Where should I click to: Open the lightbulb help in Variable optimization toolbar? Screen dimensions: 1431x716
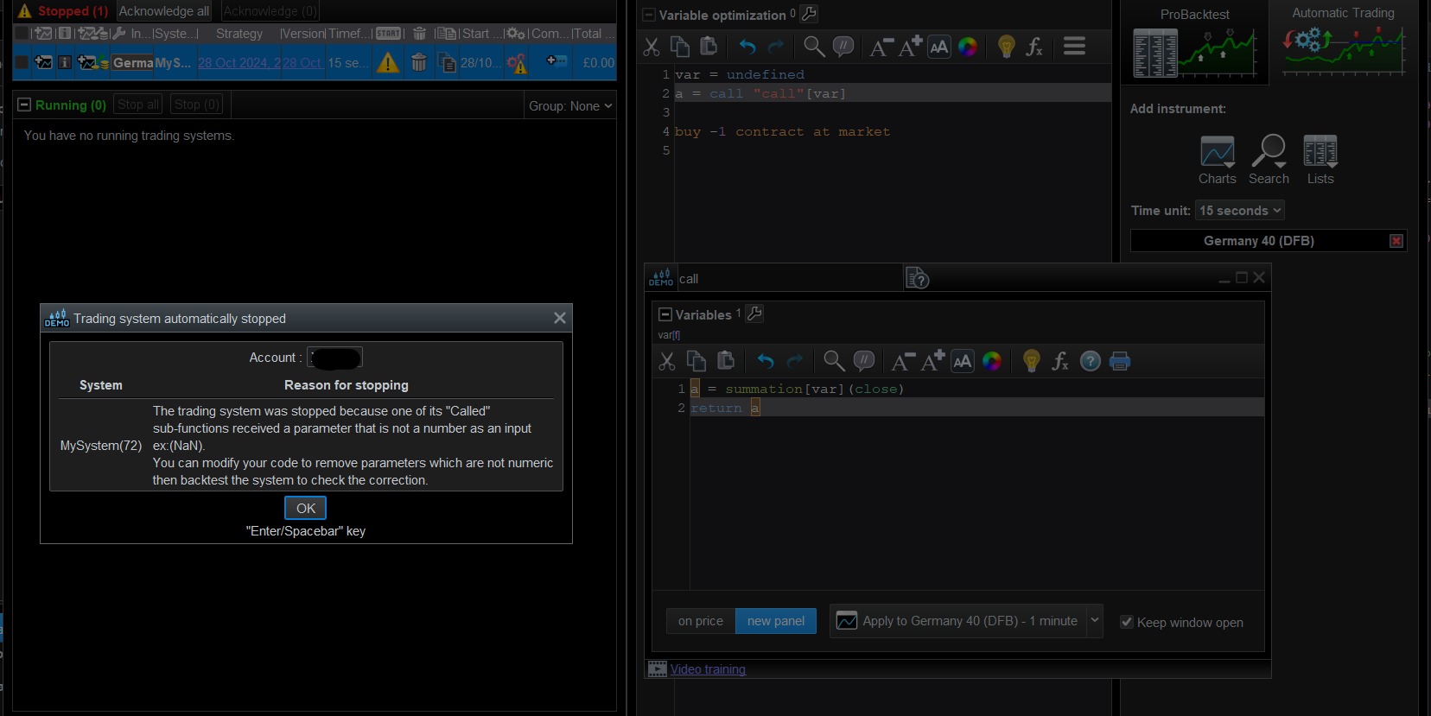click(x=1006, y=47)
